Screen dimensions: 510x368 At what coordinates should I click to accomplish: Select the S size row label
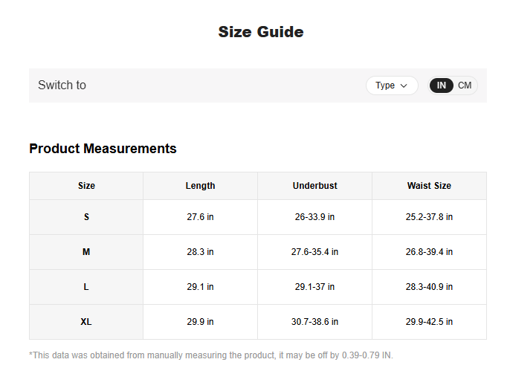coord(86,217)
